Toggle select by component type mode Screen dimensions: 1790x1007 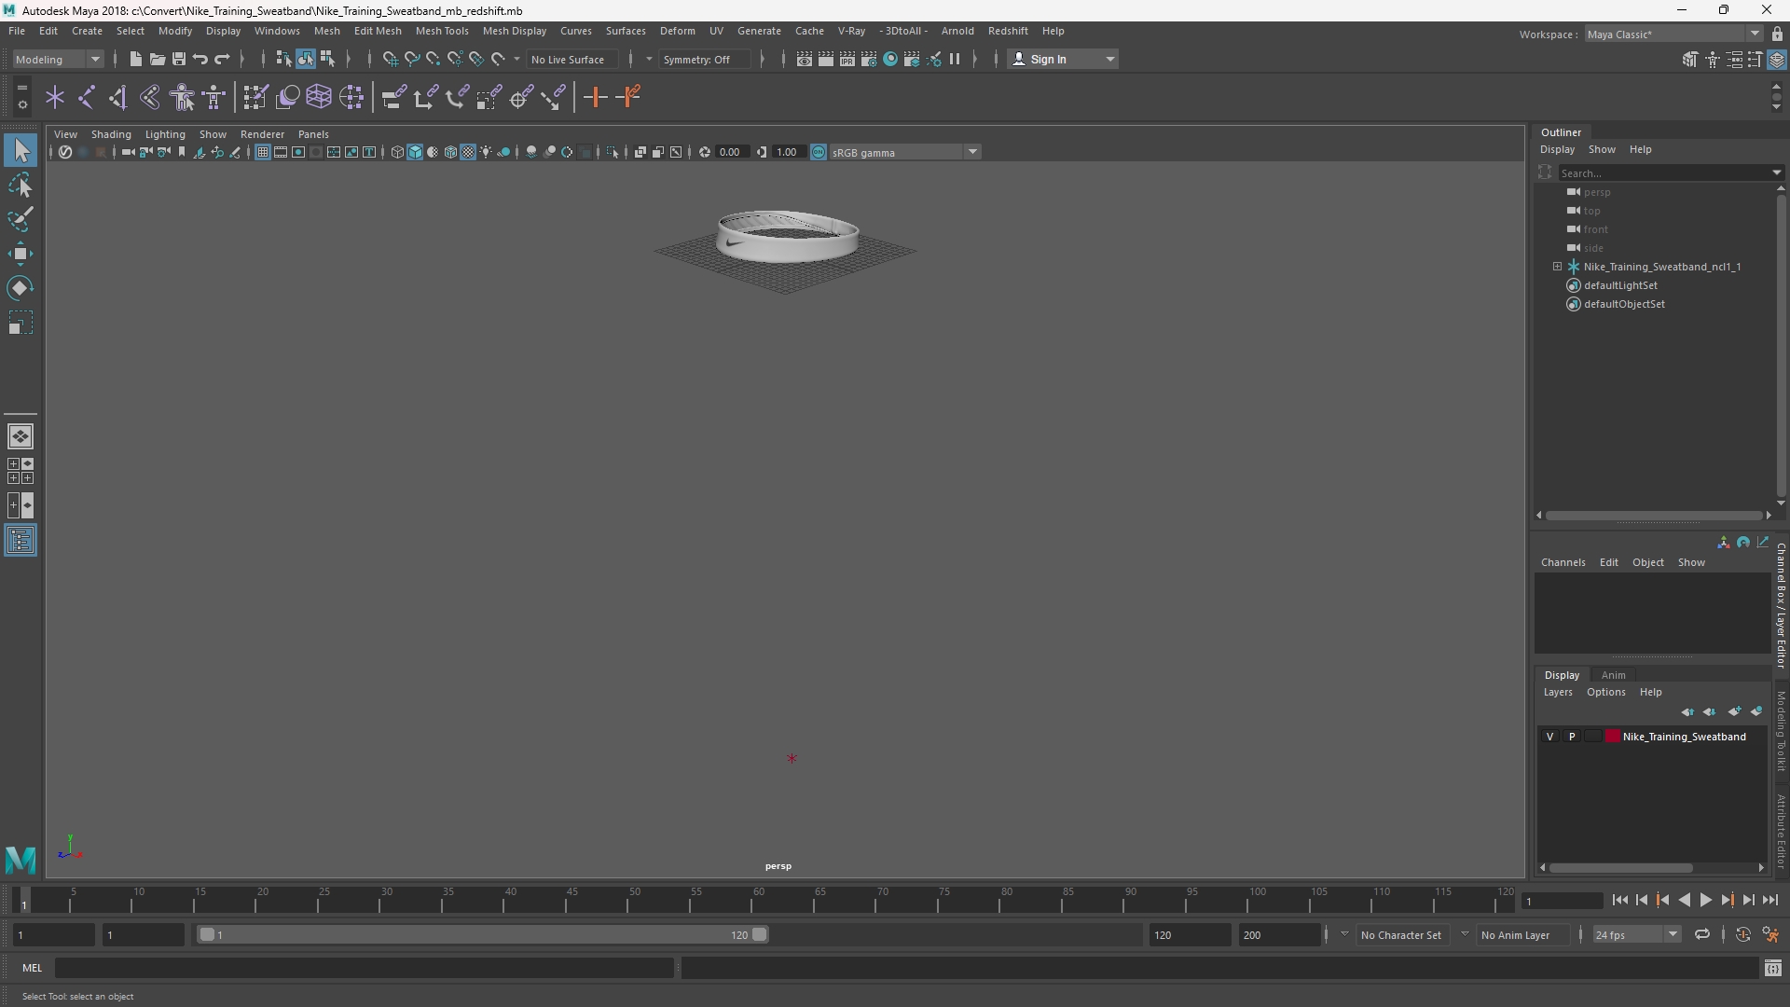pyautogui.click(x=327, y=59)
